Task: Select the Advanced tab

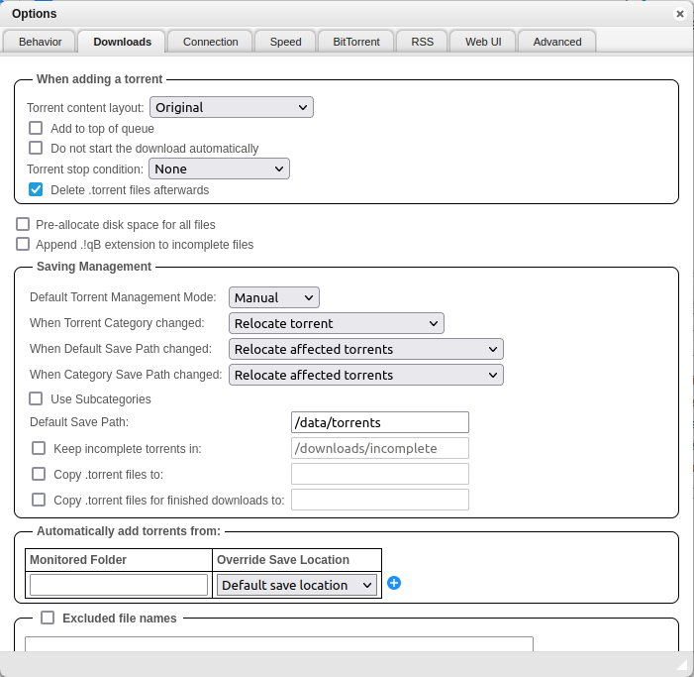Action: (556, 42)
